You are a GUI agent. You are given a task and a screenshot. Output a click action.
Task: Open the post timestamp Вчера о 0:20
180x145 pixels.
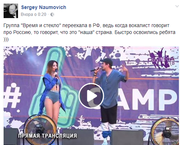point(34,14)
